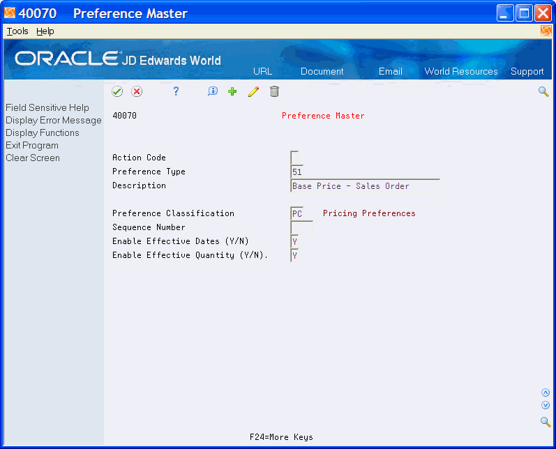Image resolution: width=556 pixels, height=449 pixels.
Task: Click the green plus add icon
Action: (x=232, y=91)
